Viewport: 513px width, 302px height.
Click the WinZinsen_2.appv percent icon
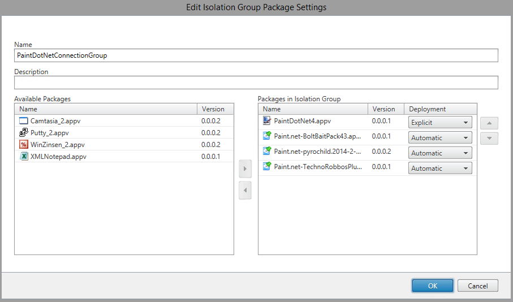[x=24, y=144]
